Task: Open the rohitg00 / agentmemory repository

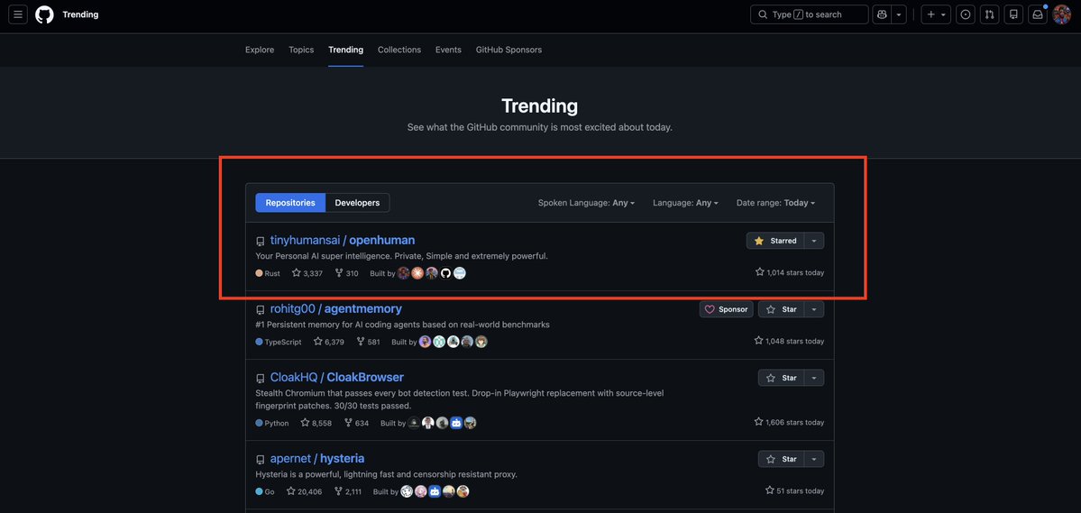Action: click(x=335, y=309)
